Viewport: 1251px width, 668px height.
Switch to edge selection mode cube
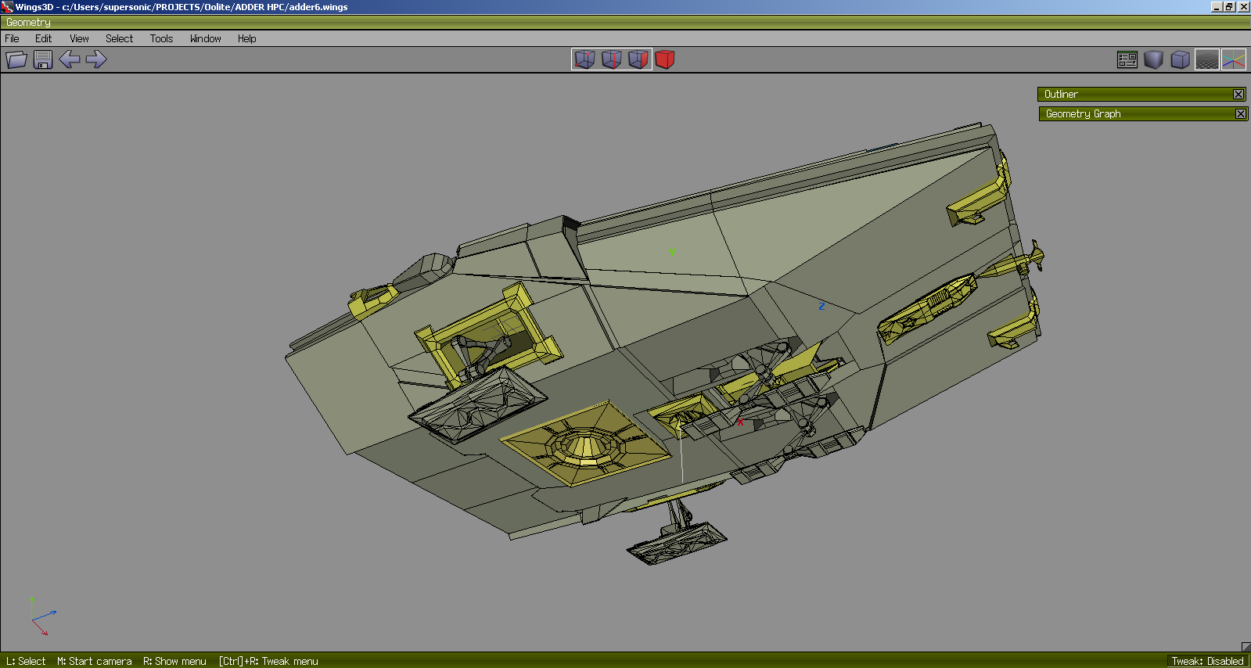[612, 59]
